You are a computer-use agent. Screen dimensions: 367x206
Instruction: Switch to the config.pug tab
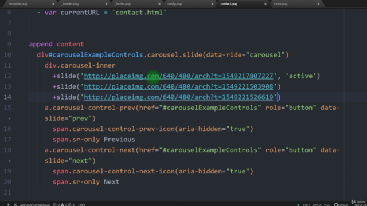174,4
